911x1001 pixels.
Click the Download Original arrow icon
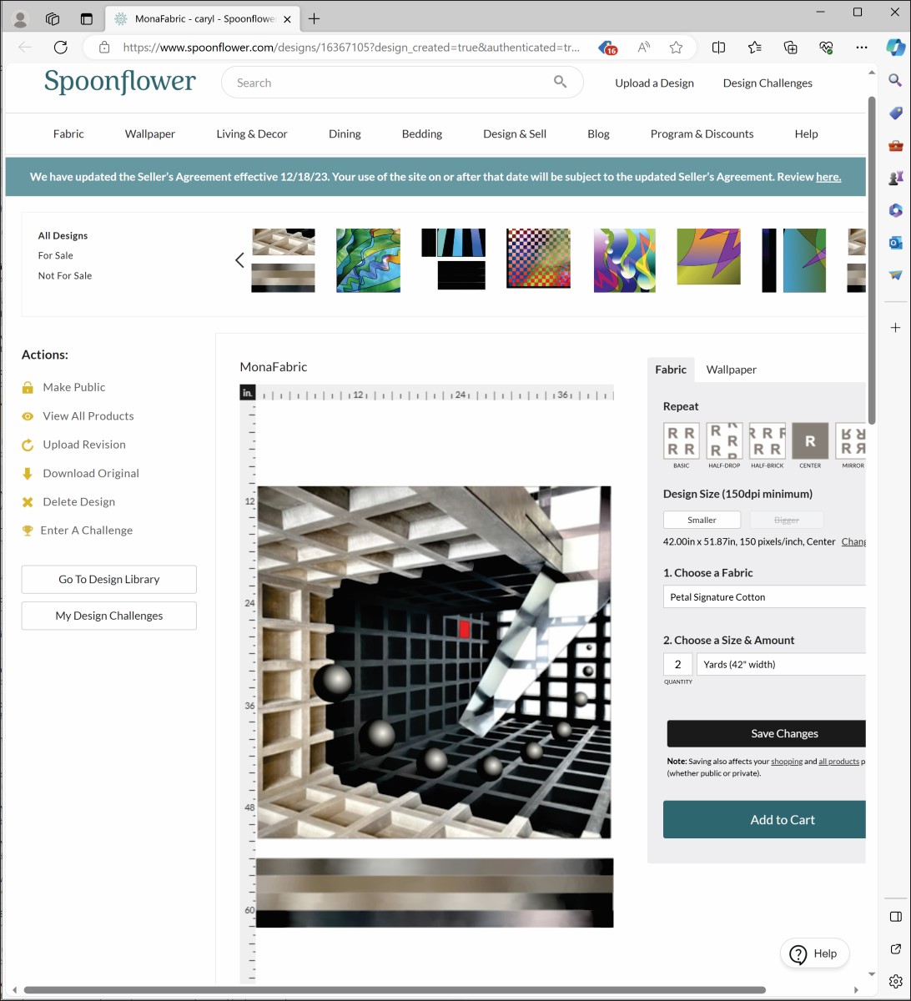click(28, 473)
